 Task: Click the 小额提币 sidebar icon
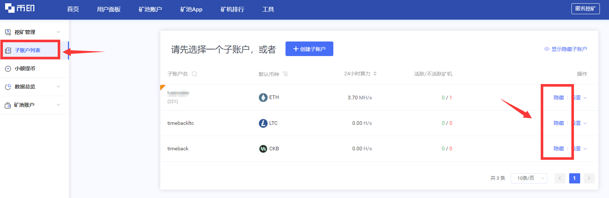[x=8, y=69]
